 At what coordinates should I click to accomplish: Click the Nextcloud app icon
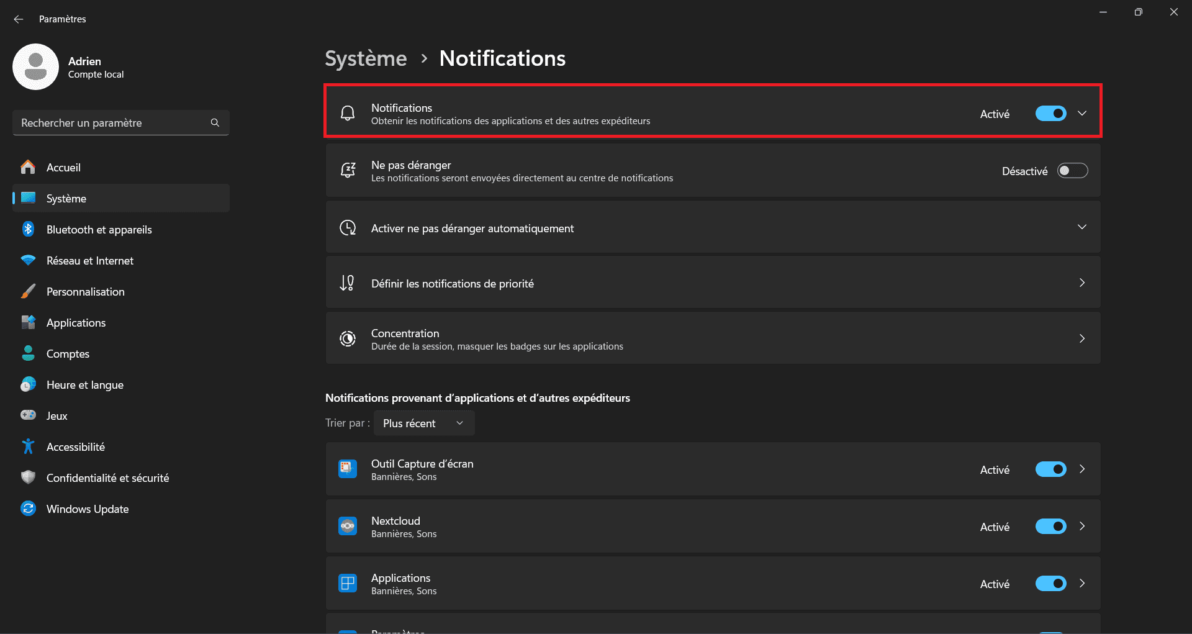[348, 526]
